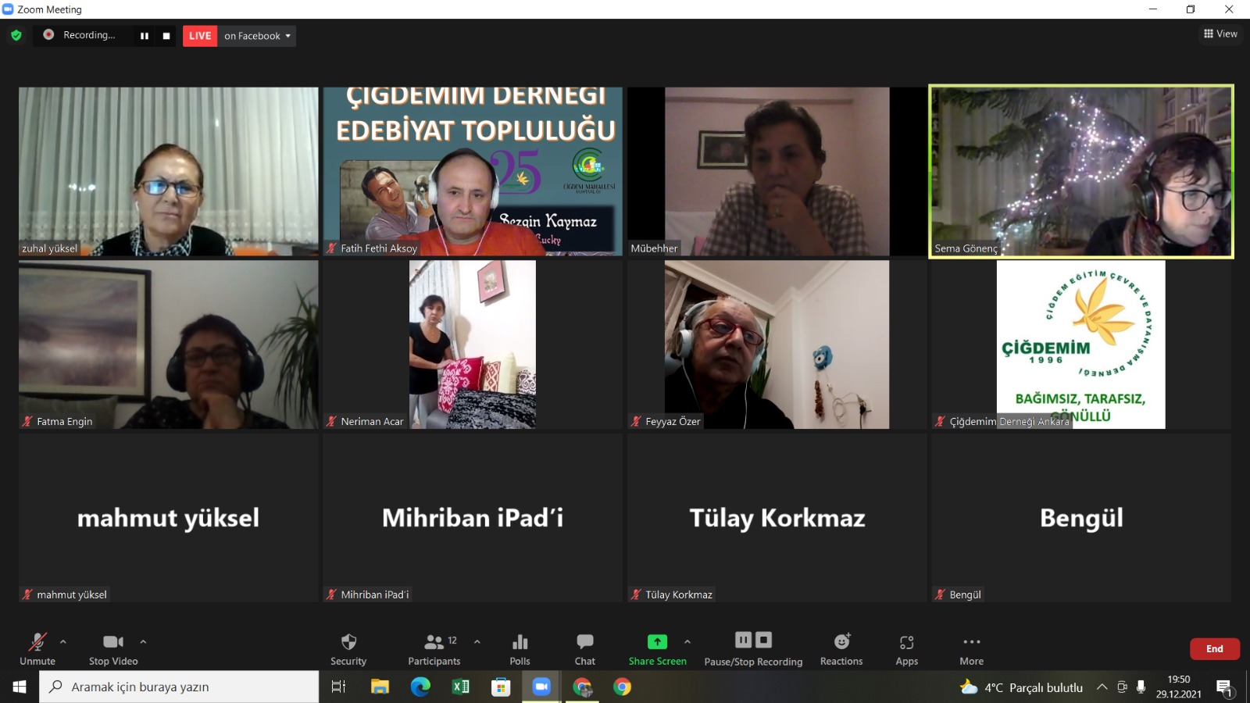Select zuhal yüksel's video tile

click(169, 171)
